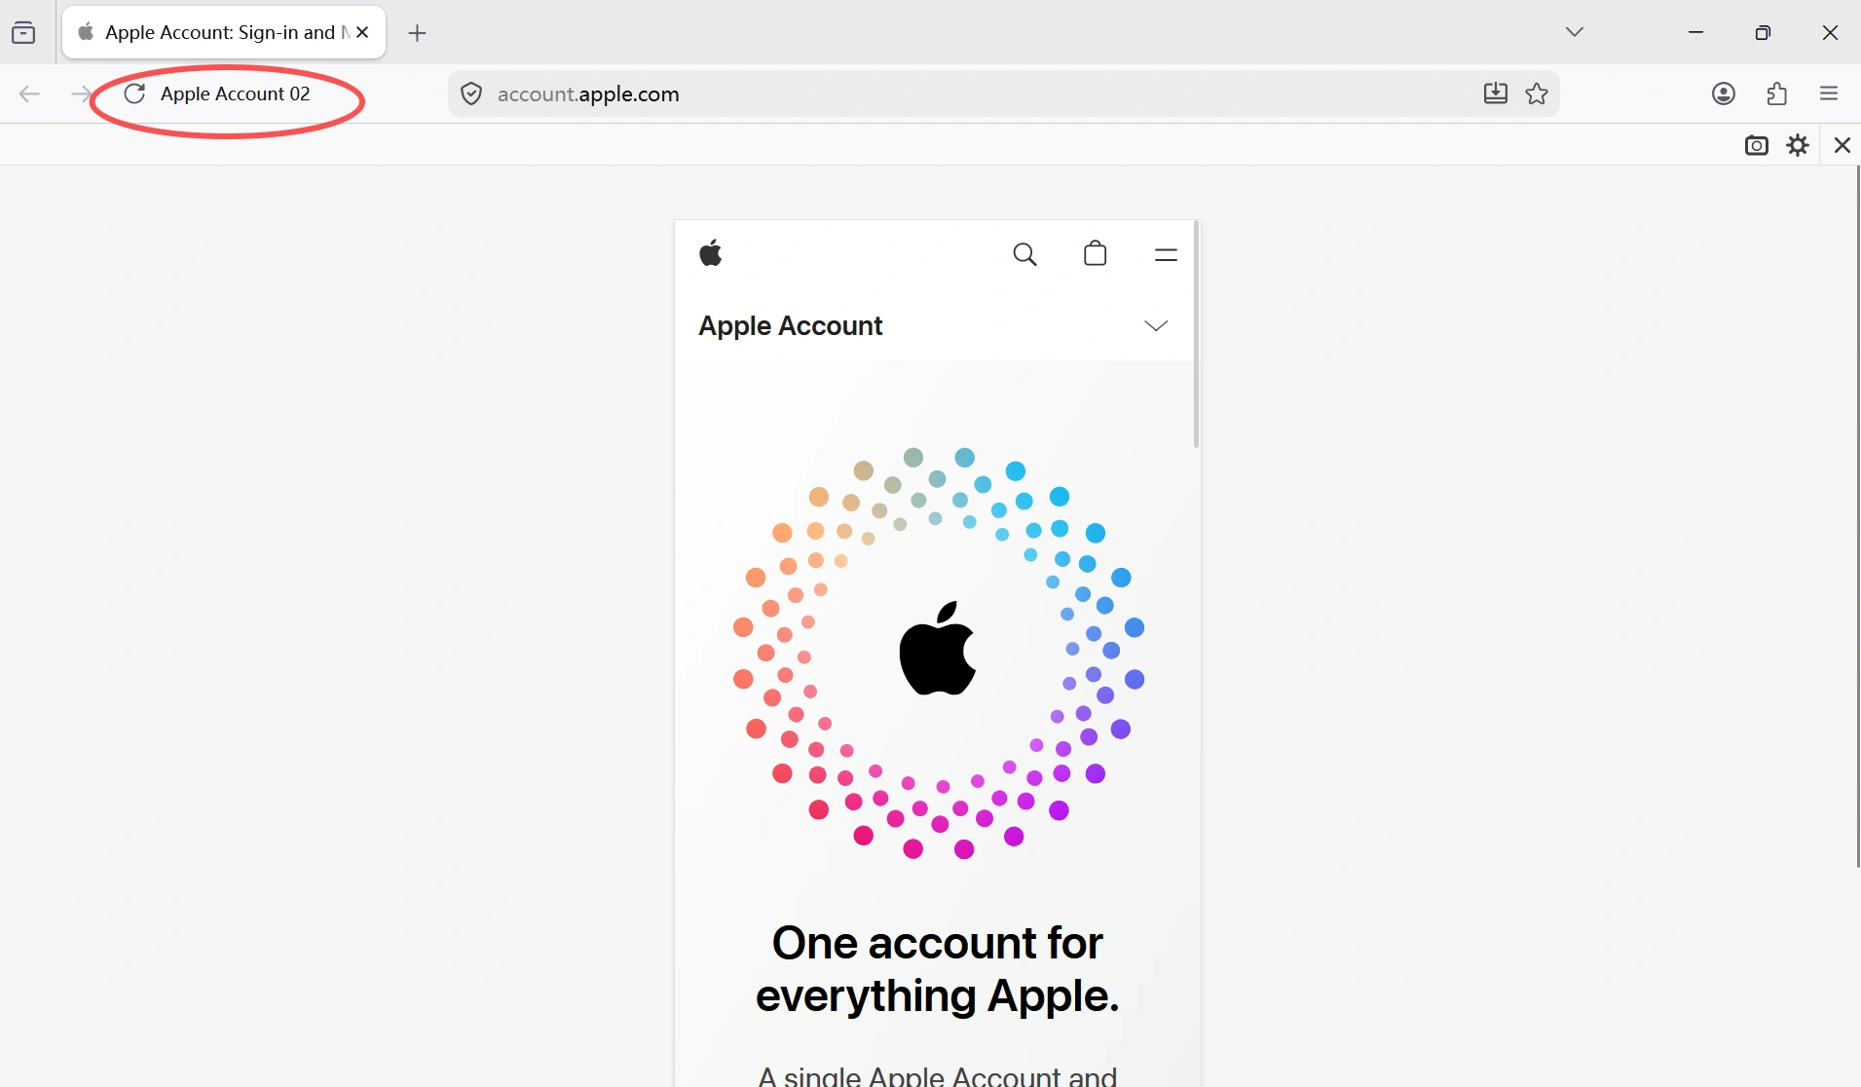Open the shopping bag icon
Image resolution: width=1861 pixels, height=1087 pixels.
(x=1096, y=253)
